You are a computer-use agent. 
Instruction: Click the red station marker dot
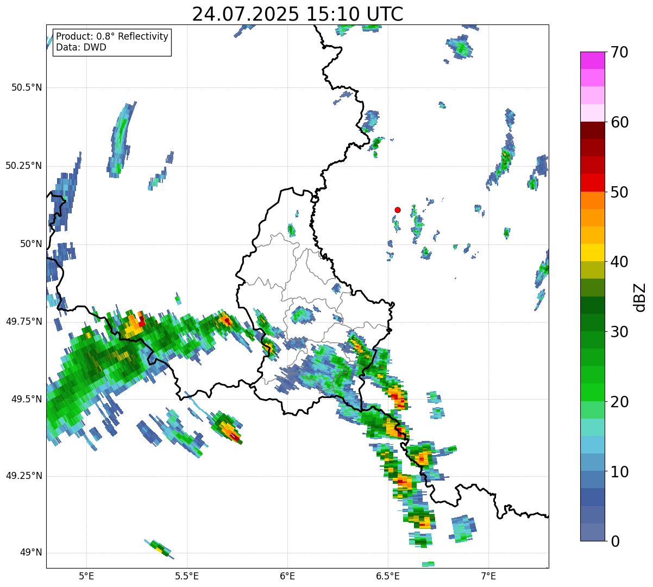(398, 210)
